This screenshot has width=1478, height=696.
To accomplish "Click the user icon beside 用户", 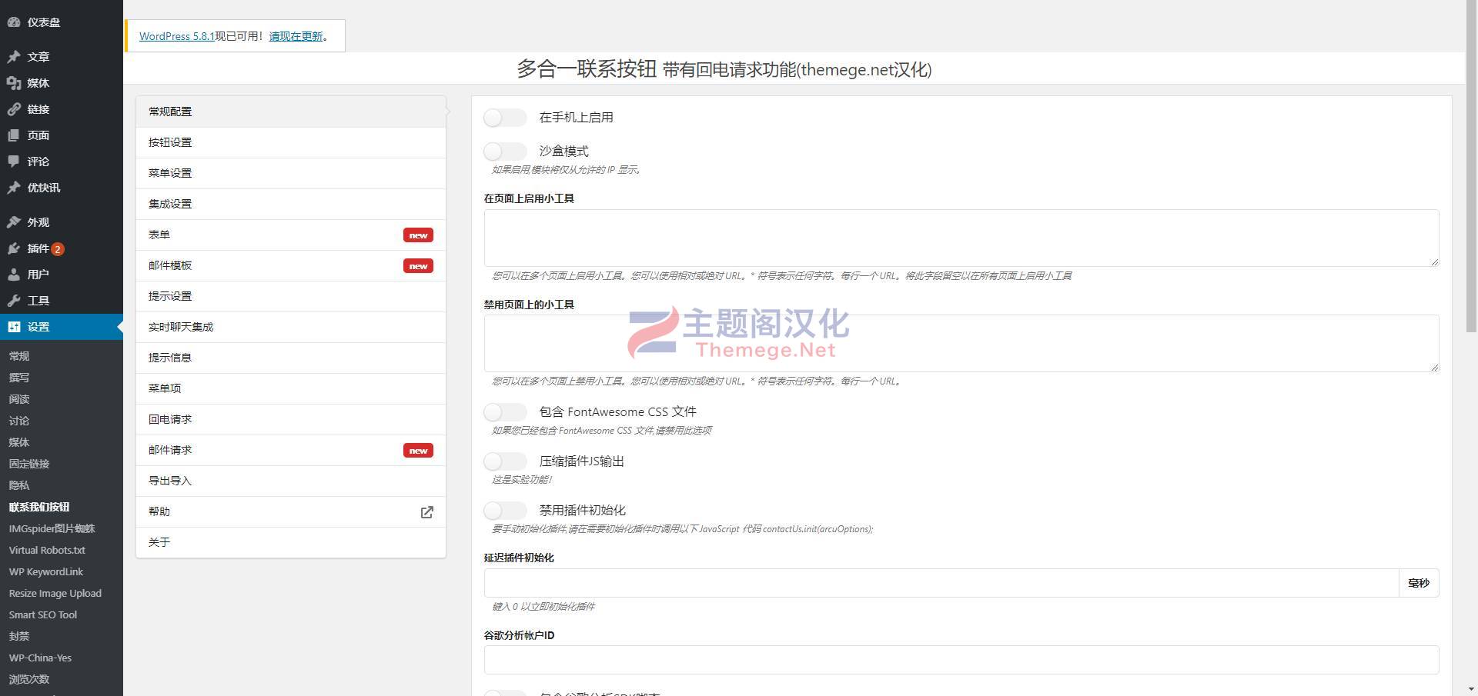I will pyautogui.click(x=14, y=275).
